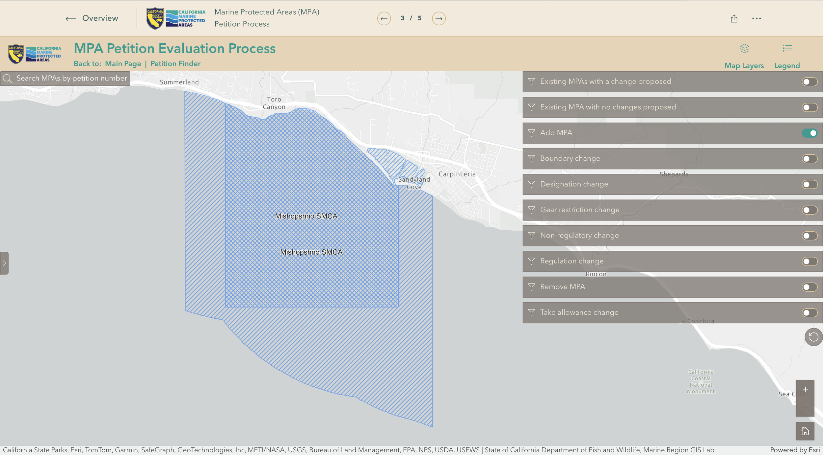Click the petition number search field
This screenshot has width=823, height=455.
point(71,79)
